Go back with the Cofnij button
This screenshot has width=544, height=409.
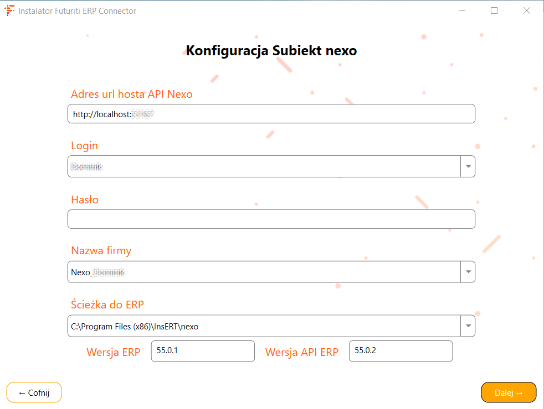[34, 392]
